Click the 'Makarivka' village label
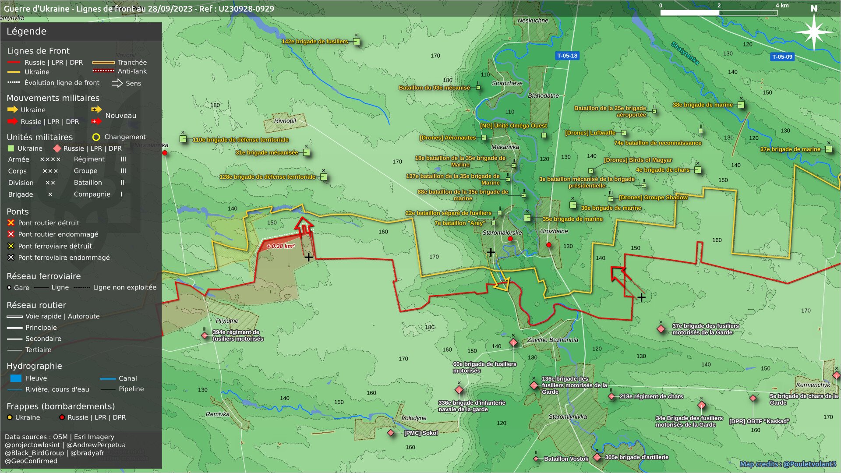This screenshot has height=473, width=841. [505, 147]
